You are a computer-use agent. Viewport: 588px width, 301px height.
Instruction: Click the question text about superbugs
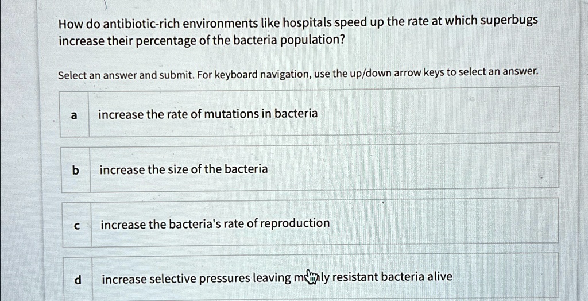(298, 31)
